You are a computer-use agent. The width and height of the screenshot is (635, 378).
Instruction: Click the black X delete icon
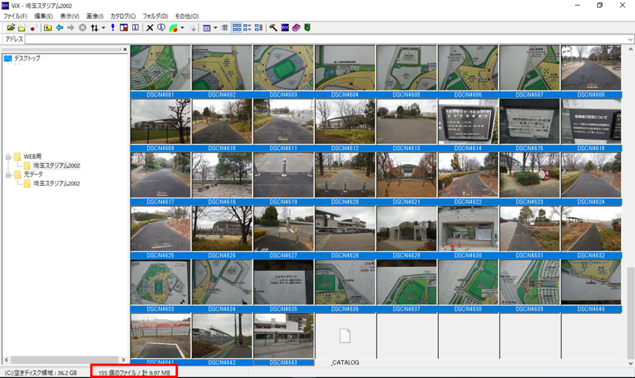coord(150,27)
